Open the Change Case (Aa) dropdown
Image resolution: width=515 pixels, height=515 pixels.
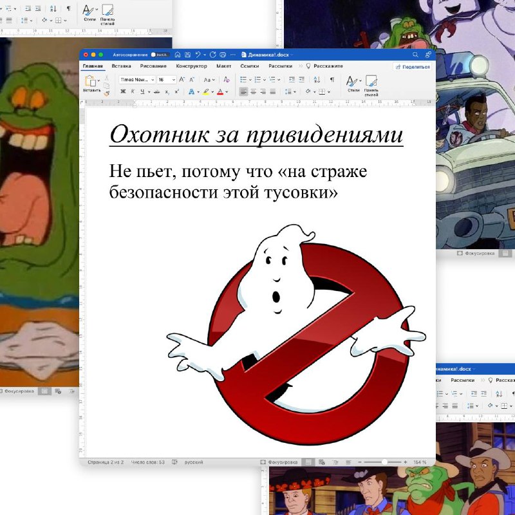tap(209, 80)
